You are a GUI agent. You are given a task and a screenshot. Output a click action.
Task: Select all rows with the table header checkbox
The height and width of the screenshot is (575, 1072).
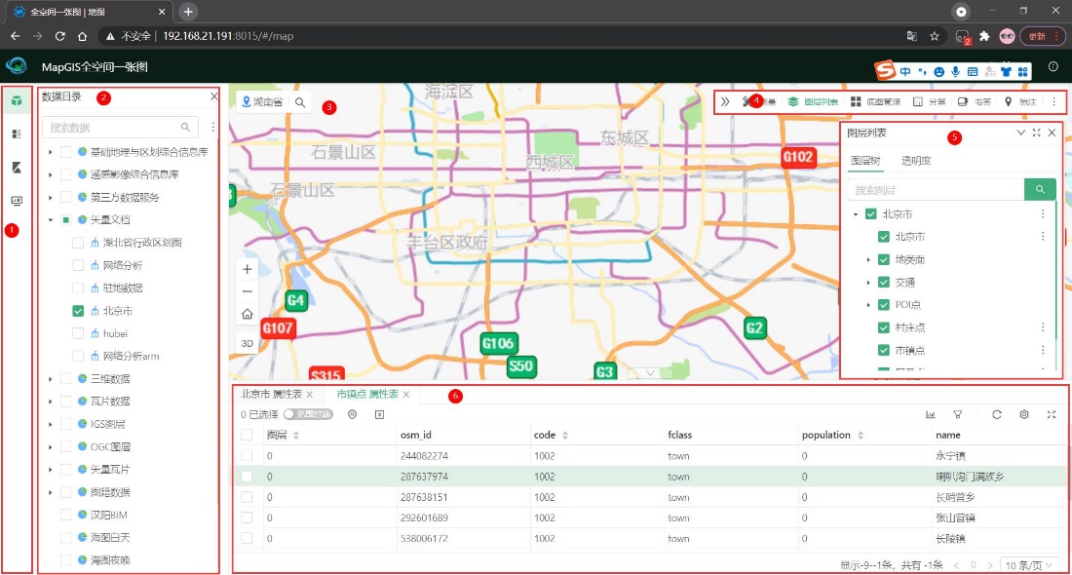tap(247, 435)
